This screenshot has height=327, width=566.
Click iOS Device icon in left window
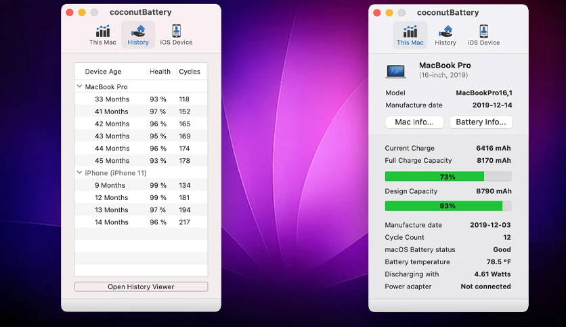pyautogui.click(x=176, y=31)
